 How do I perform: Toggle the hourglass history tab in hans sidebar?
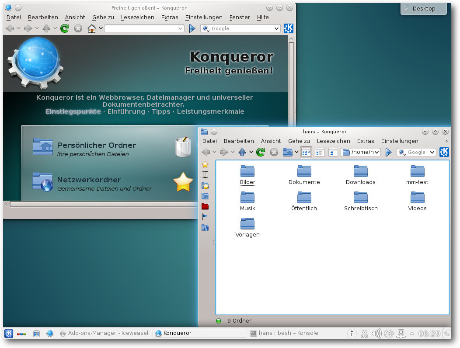coord(205,175)
